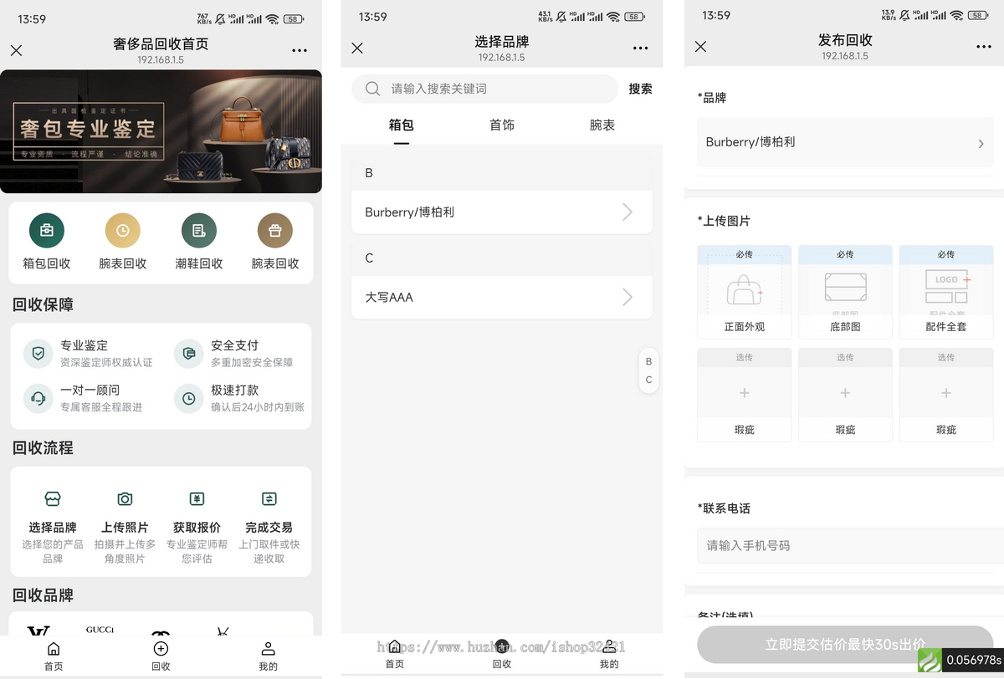This screenshot has height=679, width=1004.
Task: Click 安全支付 text label
Action: (234, 345)
